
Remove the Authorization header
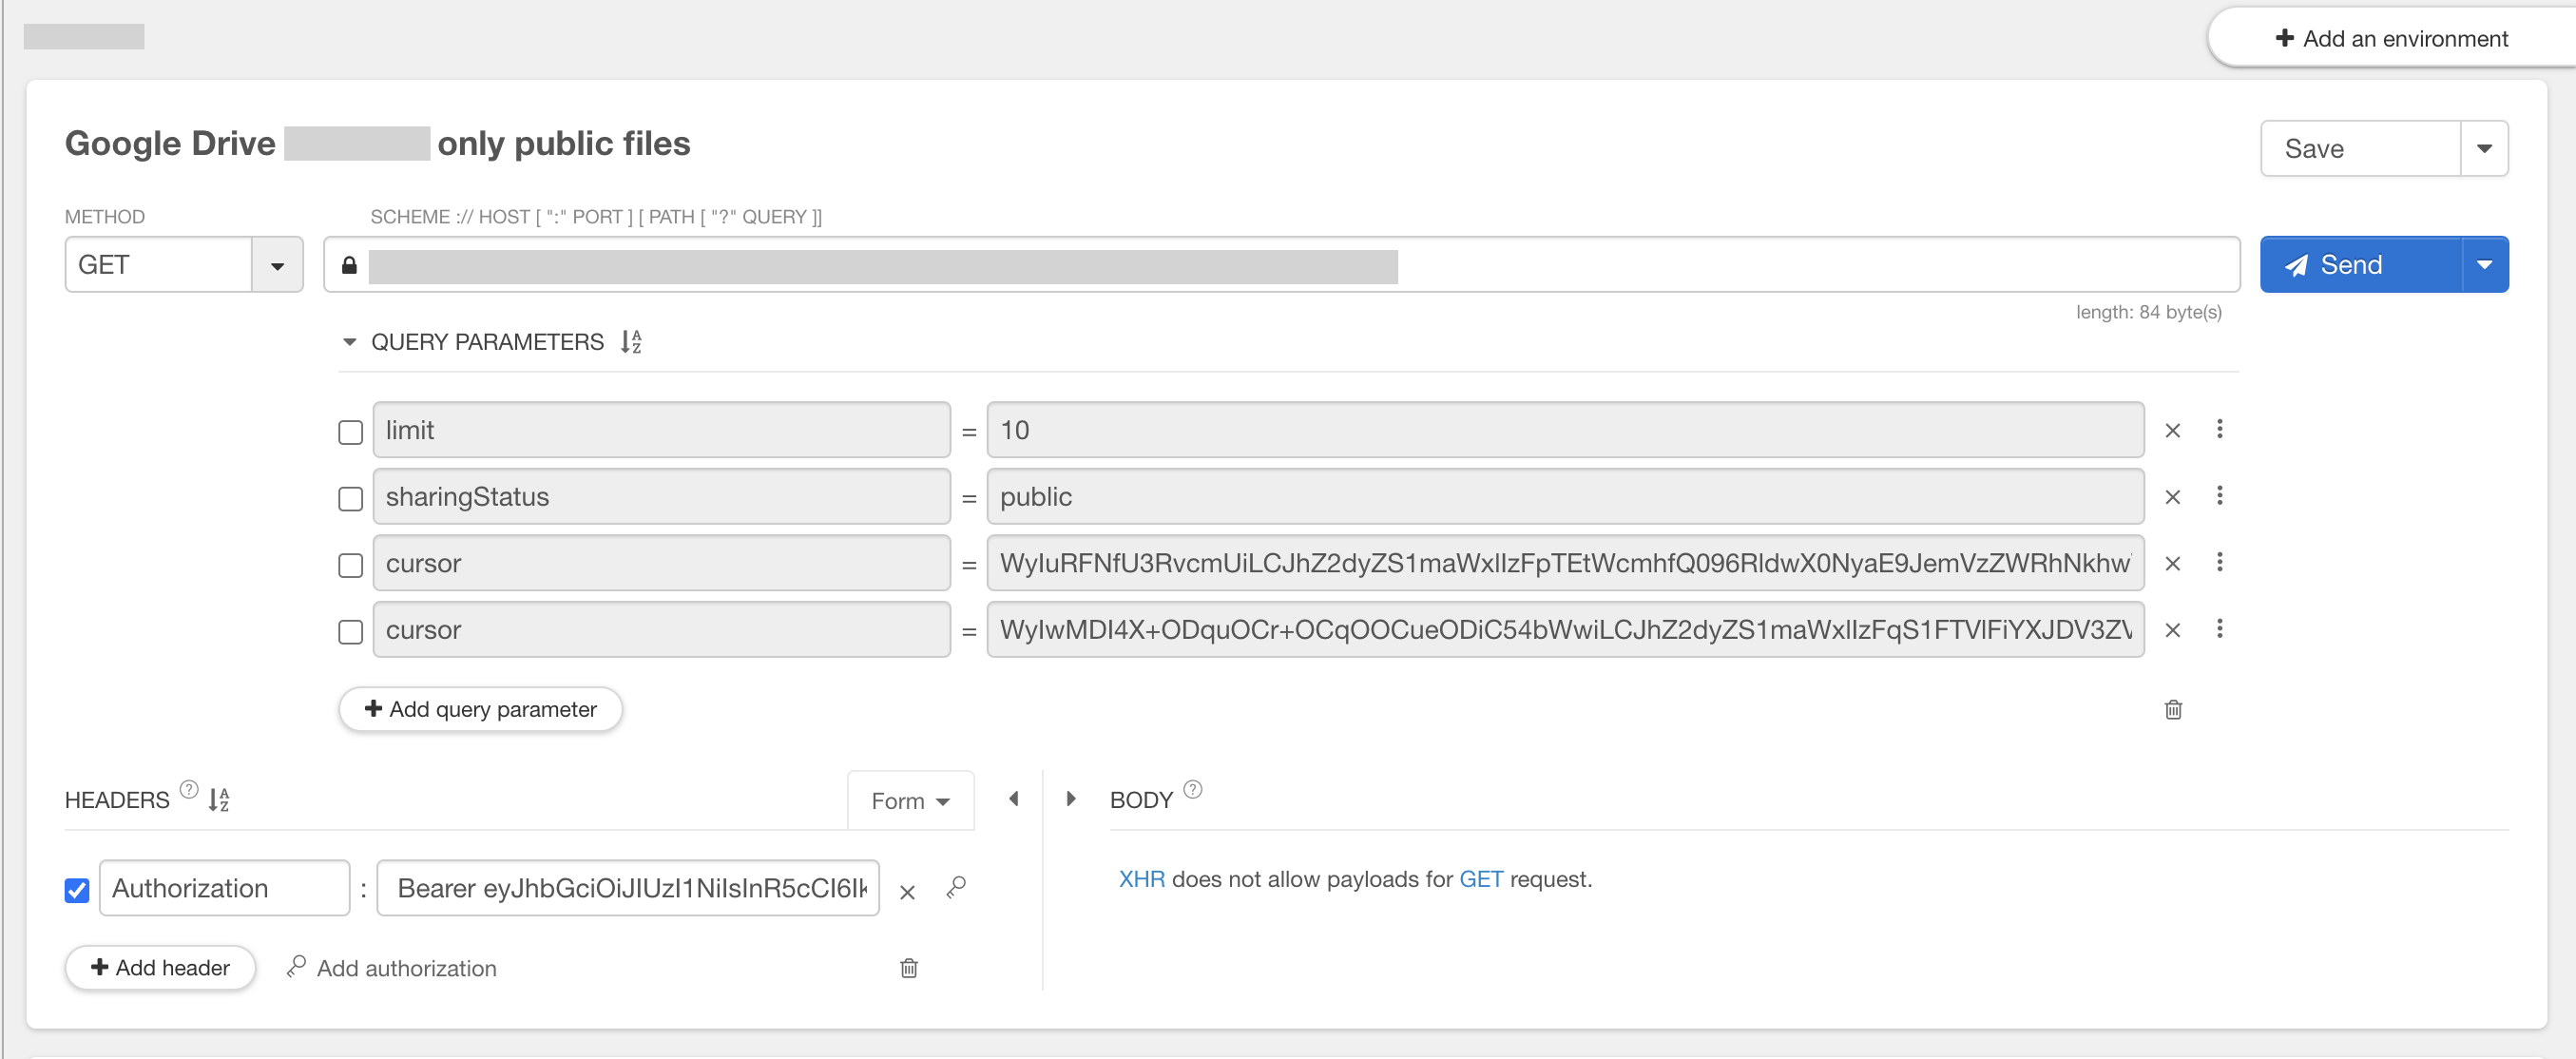907,892
